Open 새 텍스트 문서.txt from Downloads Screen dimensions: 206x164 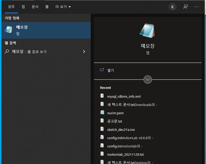click(132, 105)
